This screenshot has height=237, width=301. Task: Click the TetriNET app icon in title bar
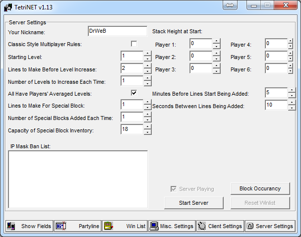click(8, 7)
